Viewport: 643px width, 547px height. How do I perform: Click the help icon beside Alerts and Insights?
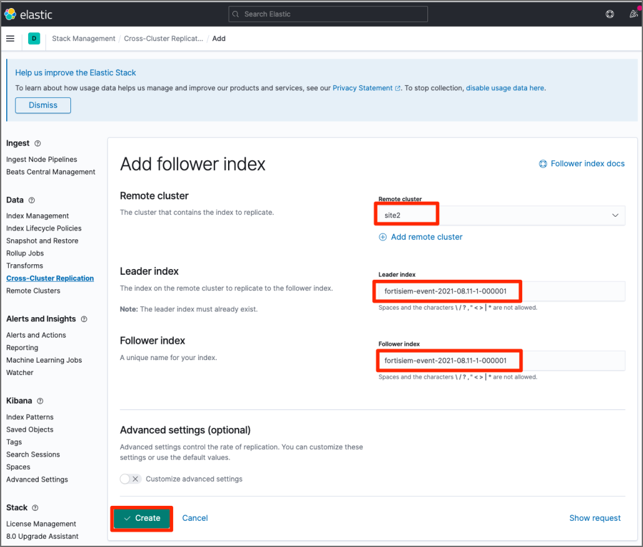84,319
